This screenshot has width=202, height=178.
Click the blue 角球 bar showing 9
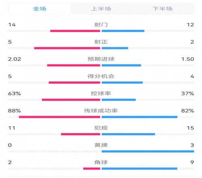[139, 169]
